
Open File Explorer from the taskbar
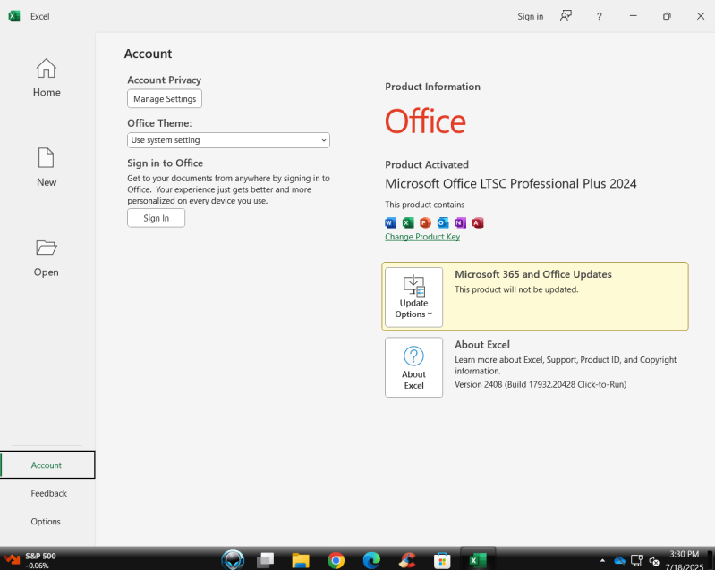pos(301,560)
